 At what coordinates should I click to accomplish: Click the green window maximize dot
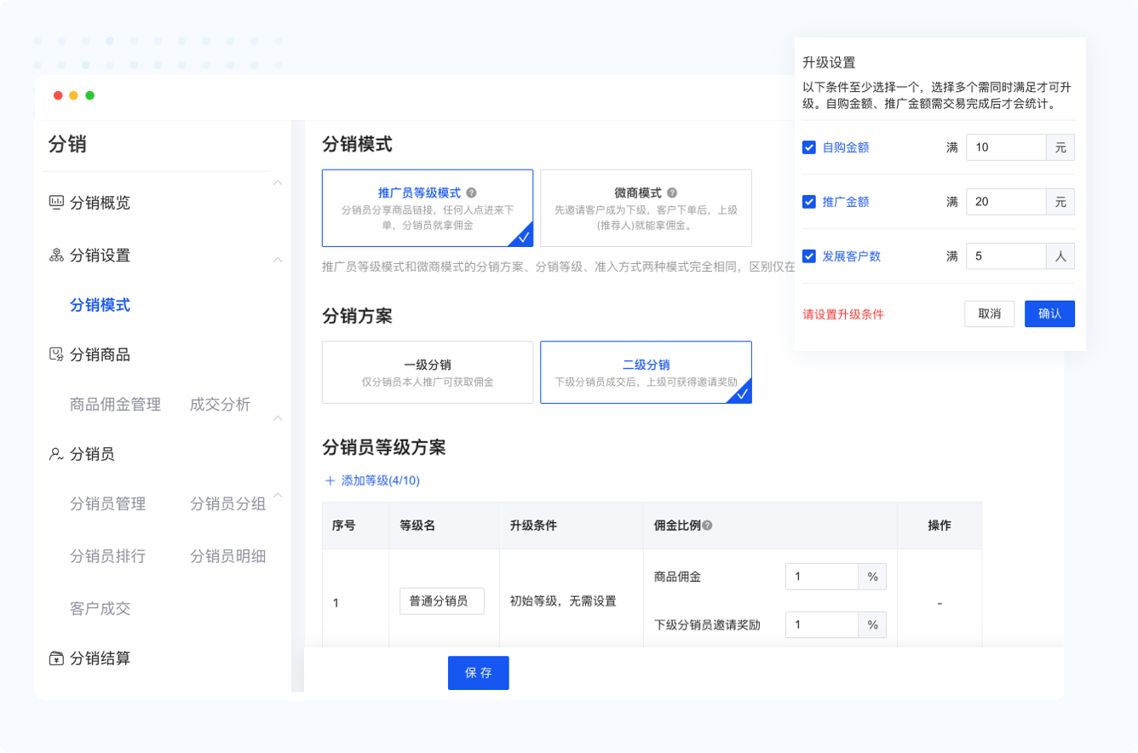89,95
